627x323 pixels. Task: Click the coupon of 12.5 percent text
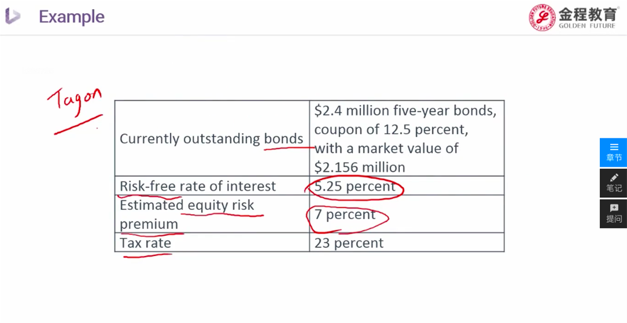[391, 129]
